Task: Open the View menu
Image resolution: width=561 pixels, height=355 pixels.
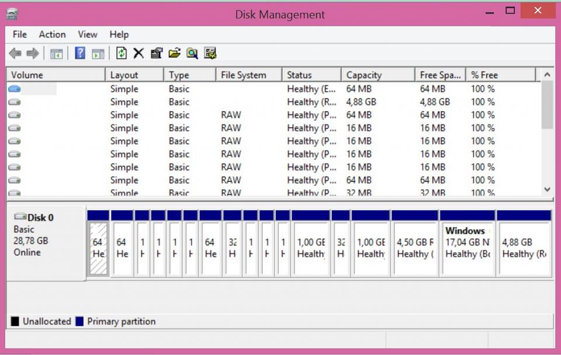Action: click(x=88, y=34)
